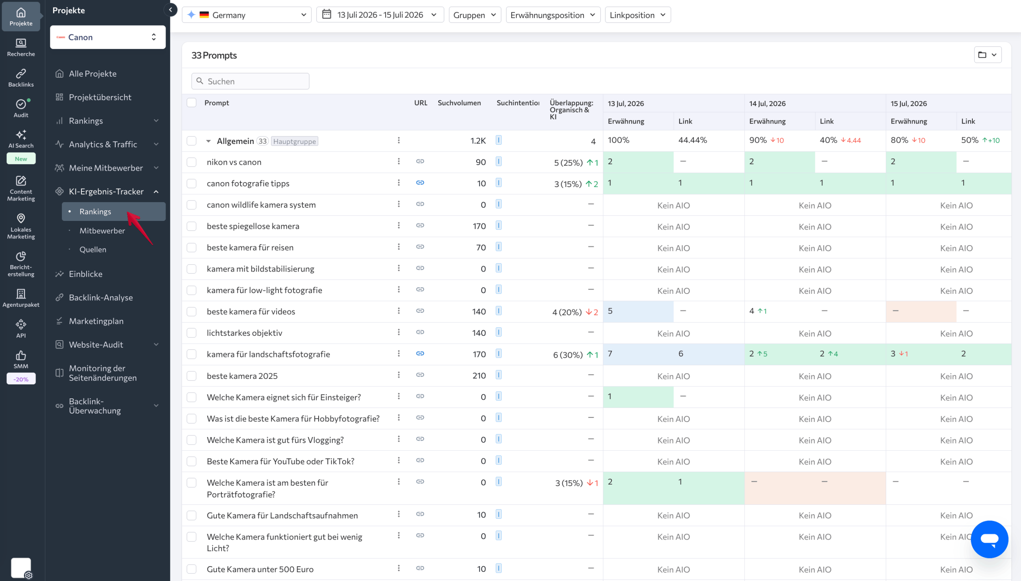This screenshot has width=1021, height=581.
Task: Click blue URL link icon for canon fotografie tipps
Action: pyautogui.click(x=420, y=183)
